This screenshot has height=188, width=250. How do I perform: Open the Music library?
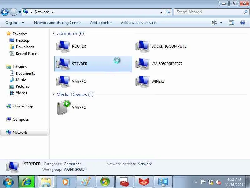[x=21, y=80]
